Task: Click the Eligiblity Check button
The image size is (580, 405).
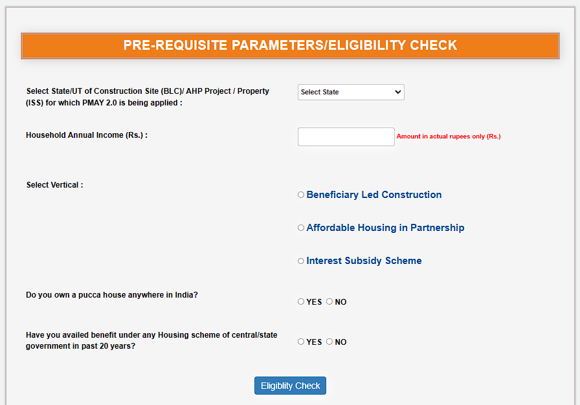Action: 290,386
